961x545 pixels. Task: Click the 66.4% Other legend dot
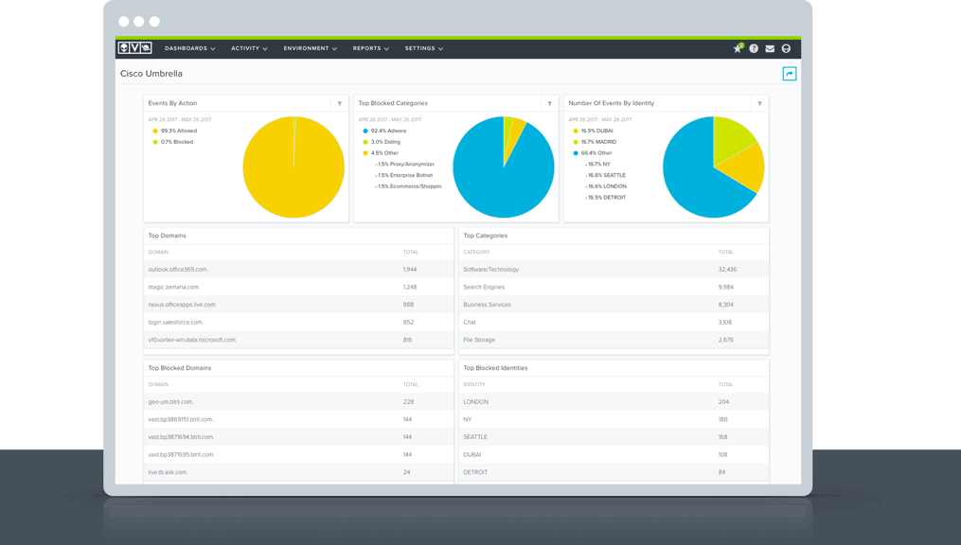(x=576, y=153)
